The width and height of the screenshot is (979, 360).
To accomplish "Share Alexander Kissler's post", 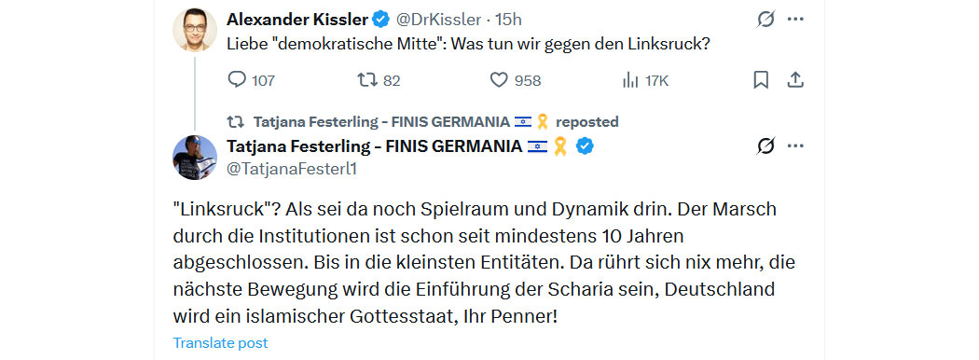I will pyautogui.click(x=794, y=80).
